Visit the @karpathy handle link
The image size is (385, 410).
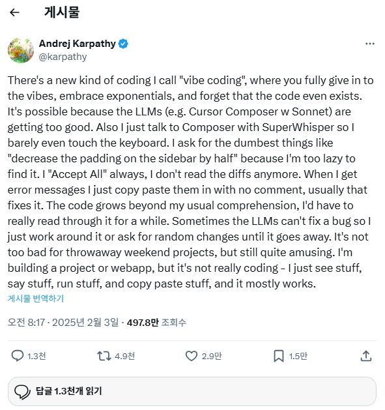pyautogui.click(x=63, y=57)
